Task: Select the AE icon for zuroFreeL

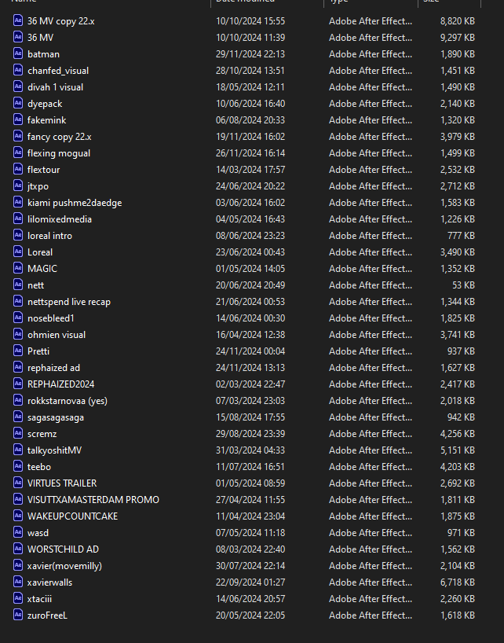Action: 19,615
